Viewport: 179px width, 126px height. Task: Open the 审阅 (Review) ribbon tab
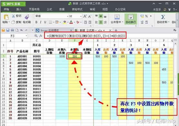pos(92,9)
